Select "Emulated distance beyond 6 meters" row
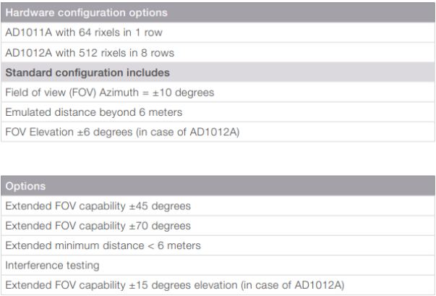This screenshot has height=296, width=436. coord(92,112)
